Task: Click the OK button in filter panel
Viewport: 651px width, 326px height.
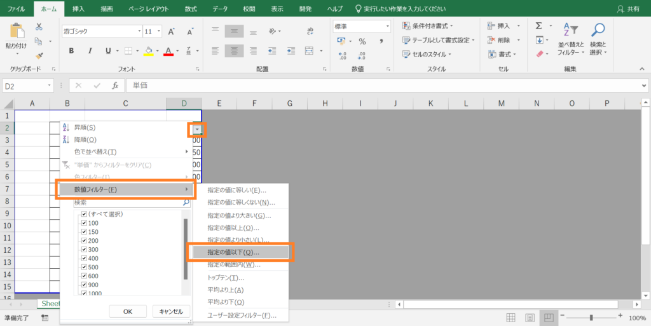Action: click(x=128, y=311)
